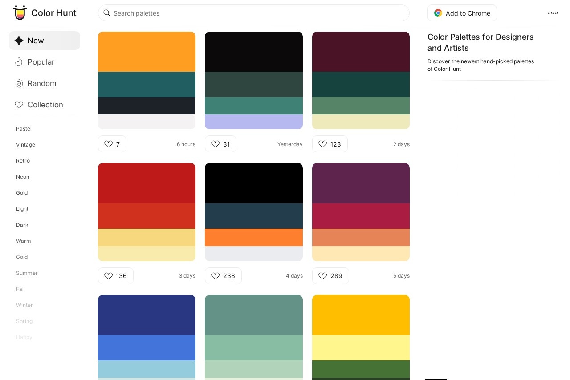Click the Color Hunt title text
Viewport: 570px width, 380px height.
pos(54,13)
